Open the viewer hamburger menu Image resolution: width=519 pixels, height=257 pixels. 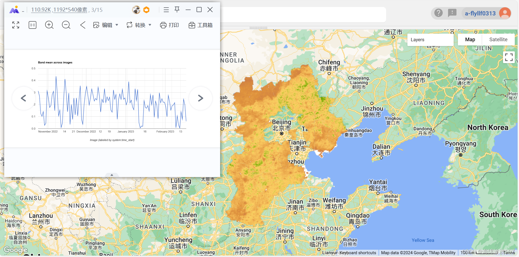click(166, 10)
